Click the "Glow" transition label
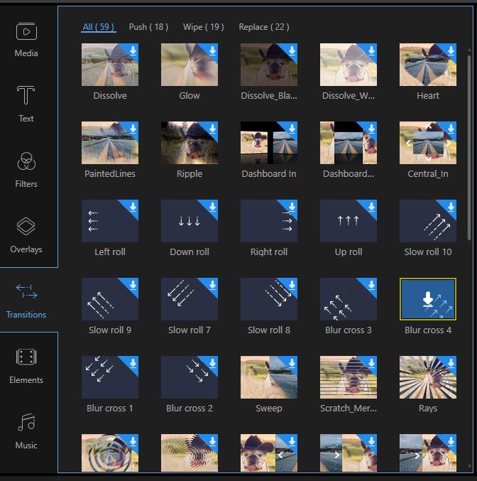Viewport: 477px width, 481px height. pos(190,96)
